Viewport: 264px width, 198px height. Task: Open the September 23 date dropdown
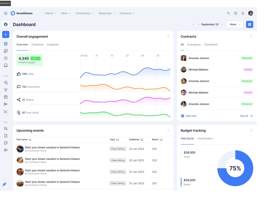pyautogui.click(x=212, y=24)
